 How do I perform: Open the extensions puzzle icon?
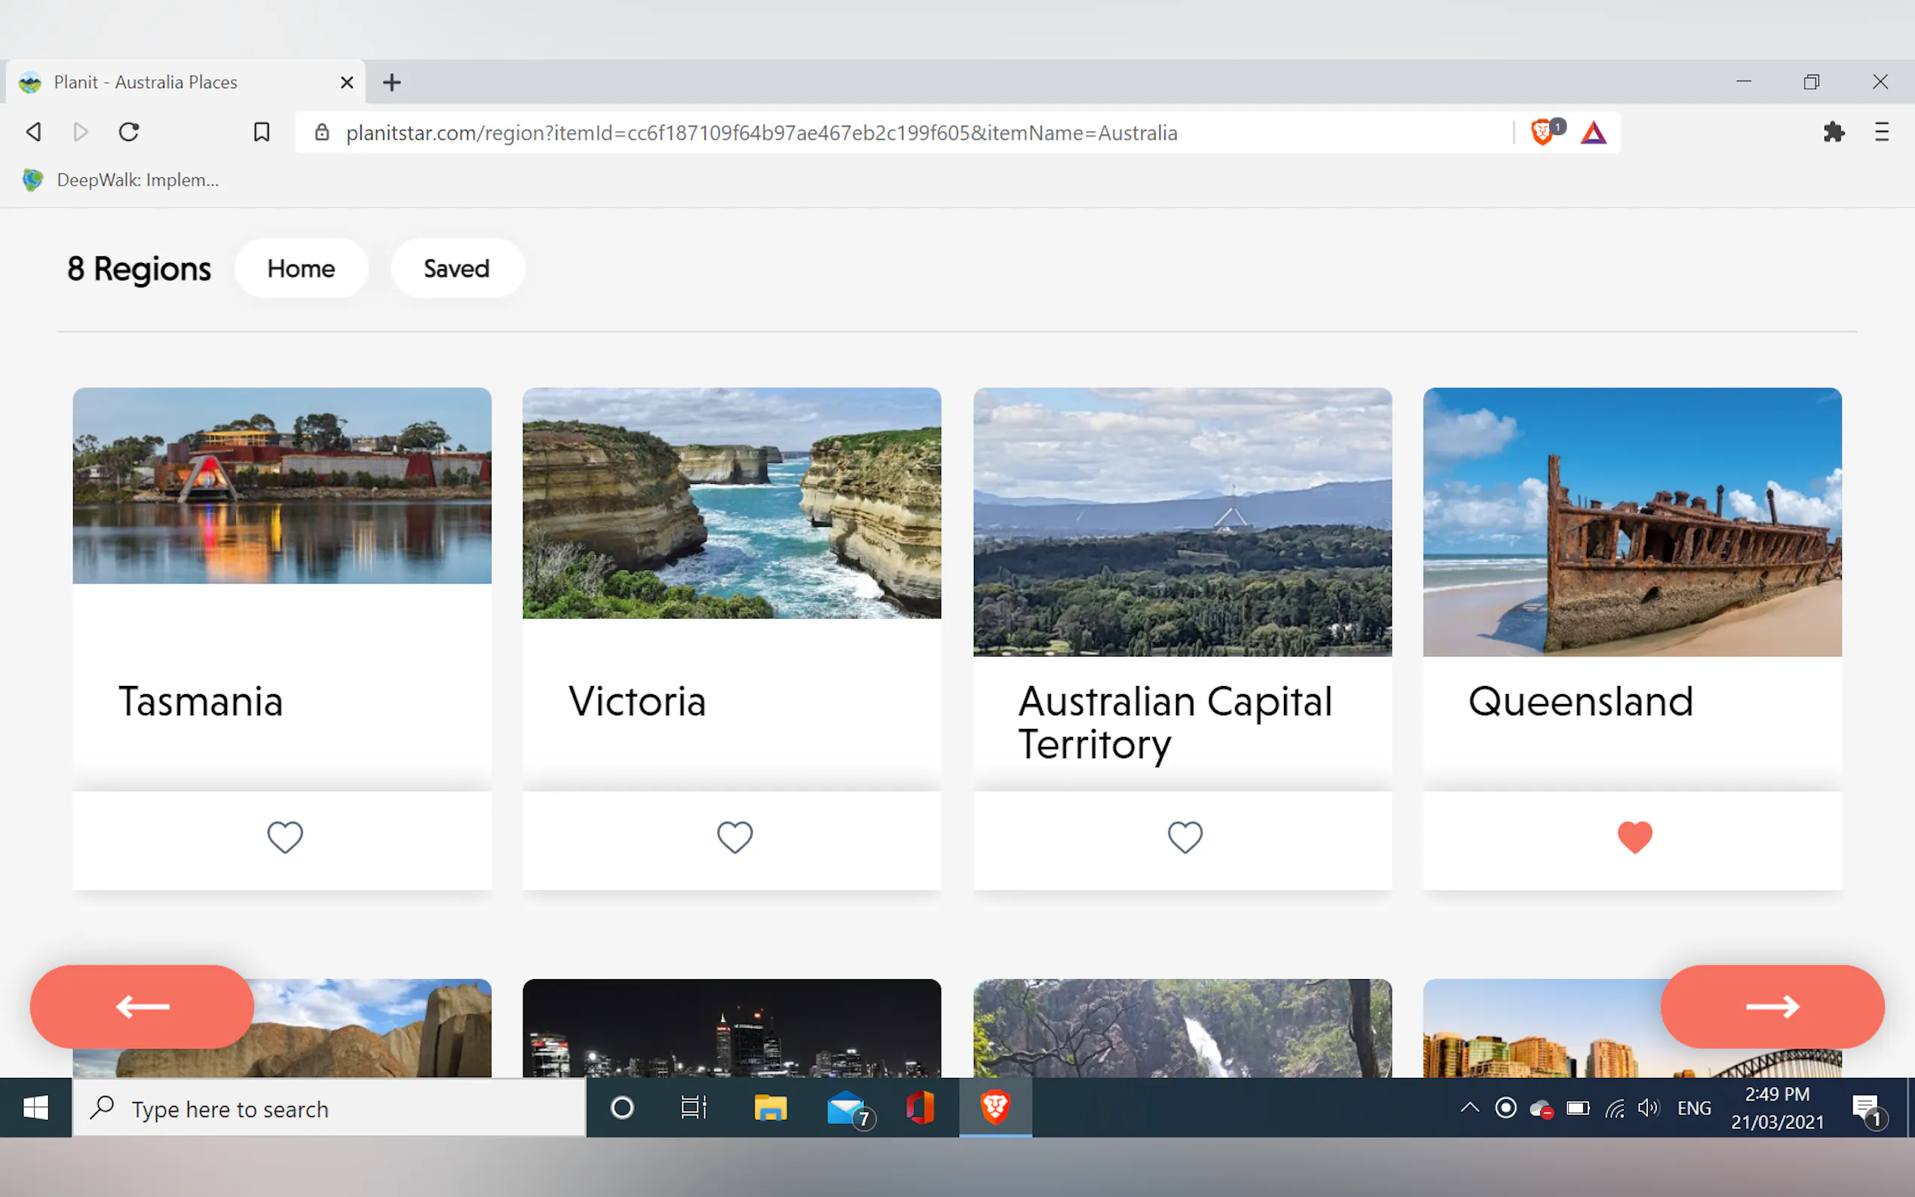1834,132
